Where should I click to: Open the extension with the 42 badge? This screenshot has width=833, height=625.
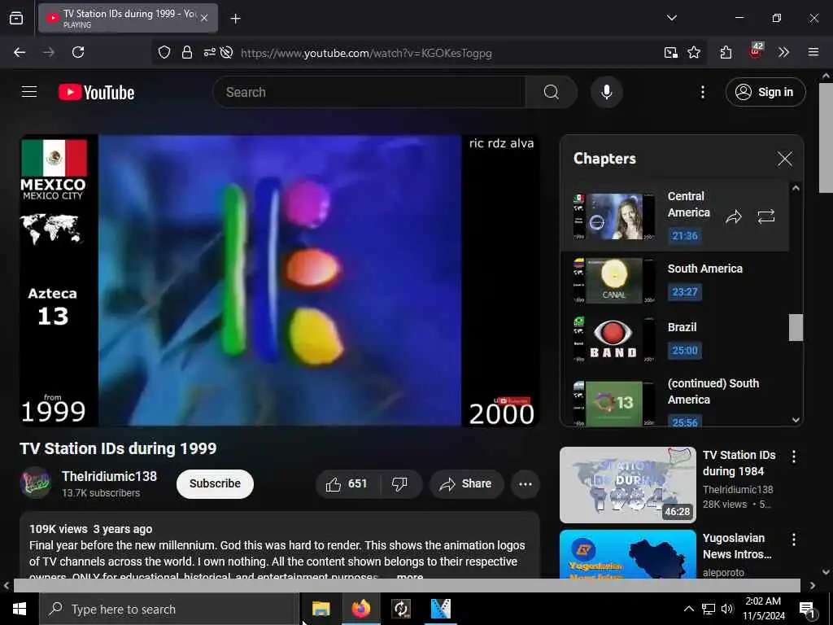756,51
